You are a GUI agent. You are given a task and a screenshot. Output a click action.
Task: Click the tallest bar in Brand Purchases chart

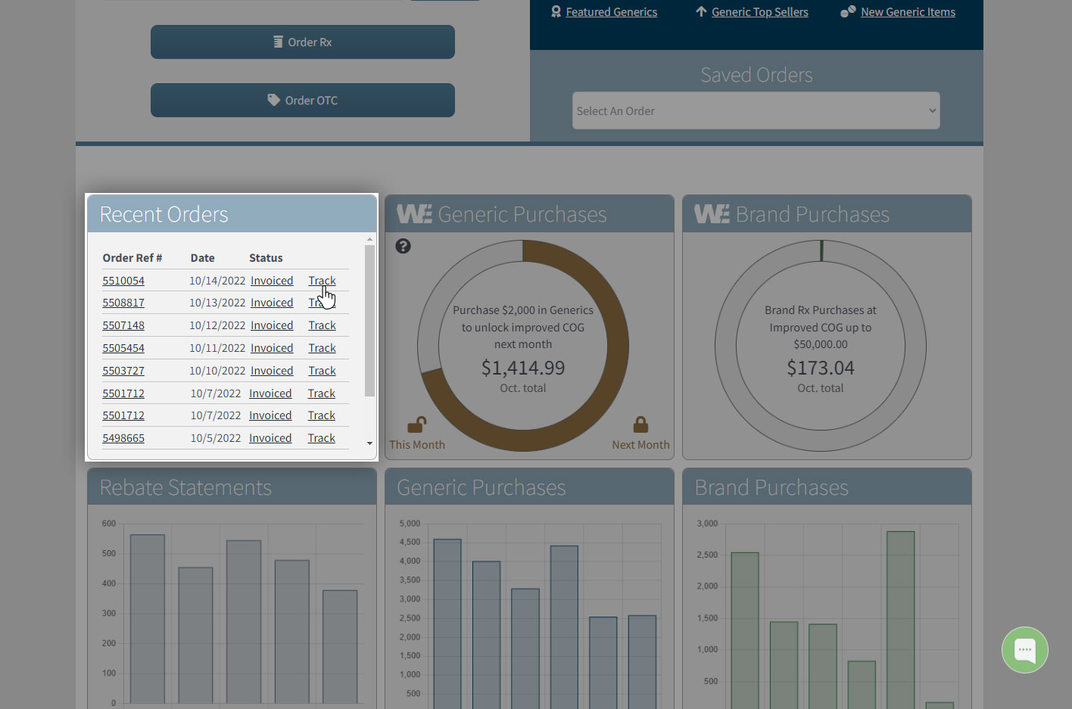point(900,620)
